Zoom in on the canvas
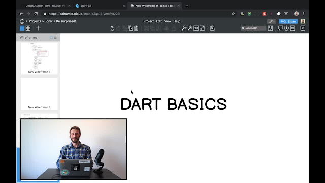This screenshot has width=325, height=183. click(190, 28)
